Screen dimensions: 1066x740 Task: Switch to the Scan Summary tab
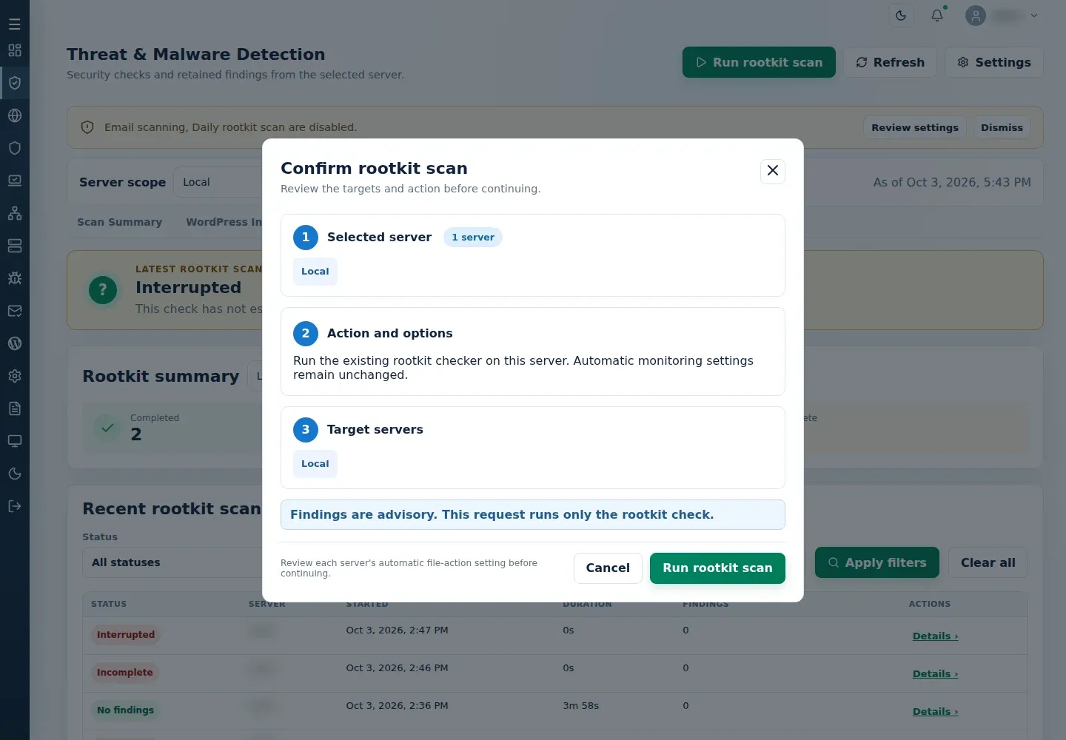(x=119, y=222)
